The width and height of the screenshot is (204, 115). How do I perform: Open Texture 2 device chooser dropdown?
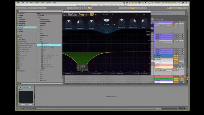tap(164, 69)
